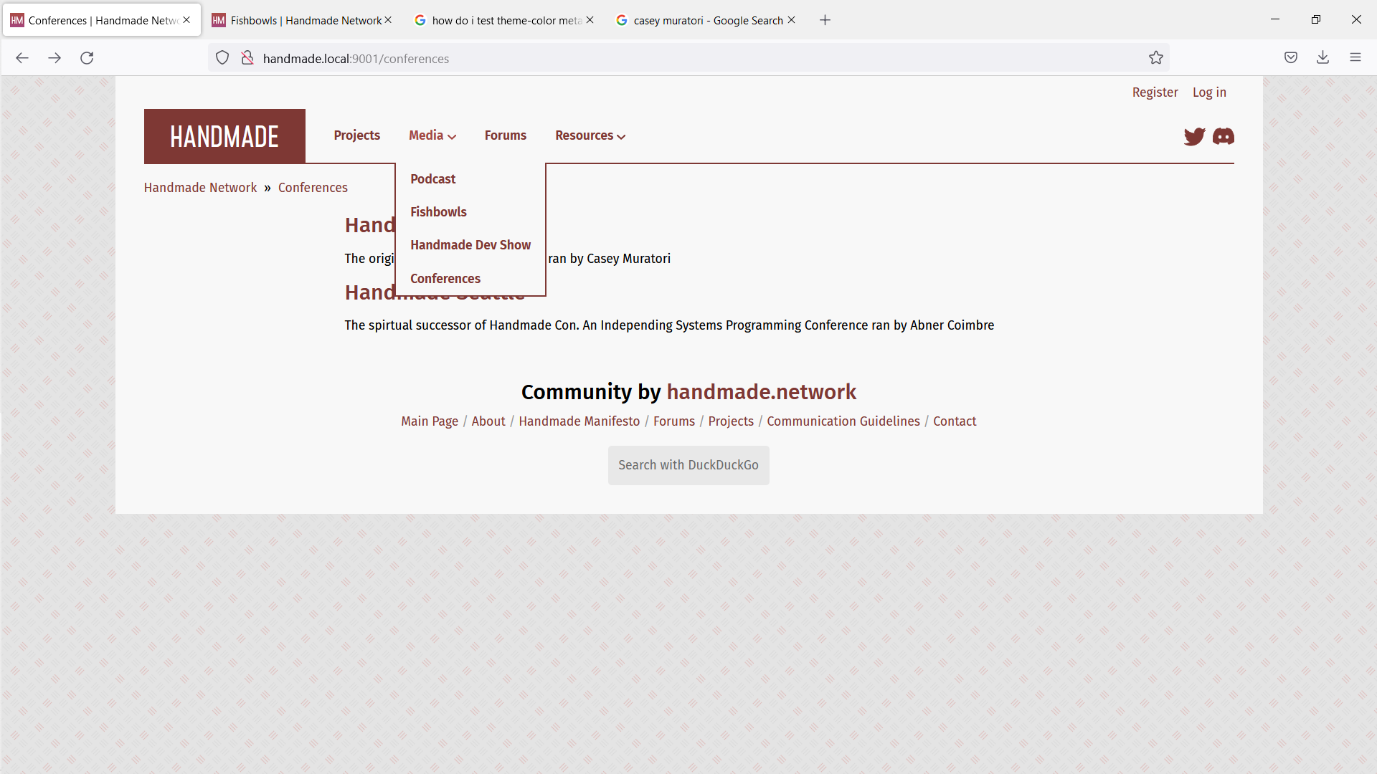Viewport: 1377px width, 774px height.
Task: Click the insecure connection padlock icon
Action: click(247, 58)
